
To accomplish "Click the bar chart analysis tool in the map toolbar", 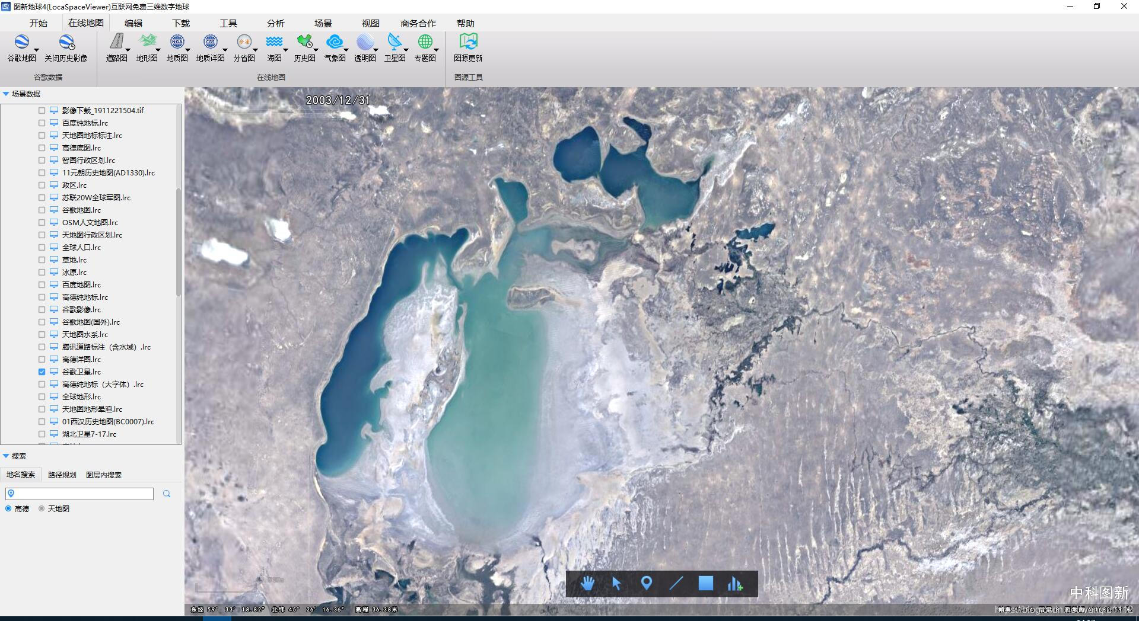I will click(735, 584).
